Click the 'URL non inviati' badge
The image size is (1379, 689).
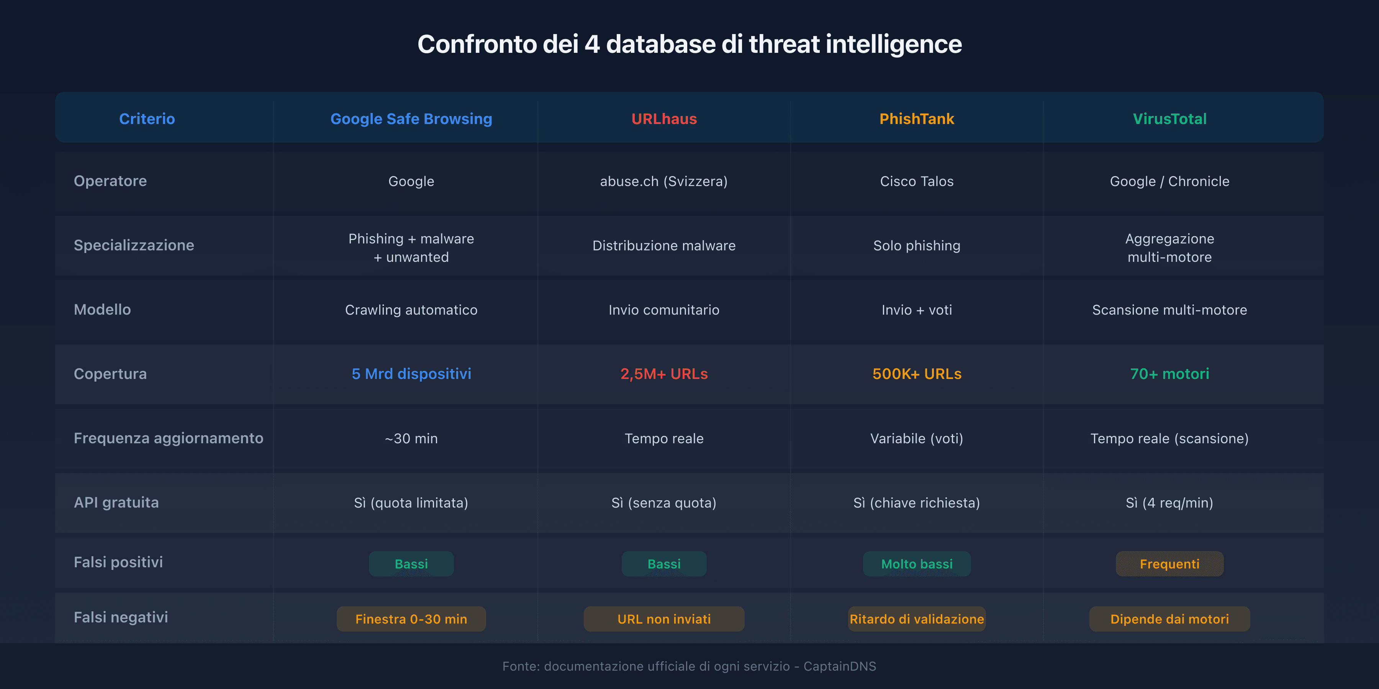664,619
